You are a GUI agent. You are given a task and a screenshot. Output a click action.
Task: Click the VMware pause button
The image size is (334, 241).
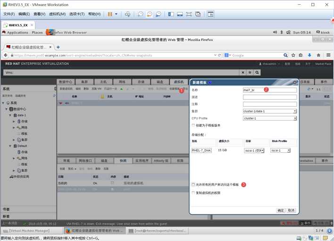coord(110,14)
